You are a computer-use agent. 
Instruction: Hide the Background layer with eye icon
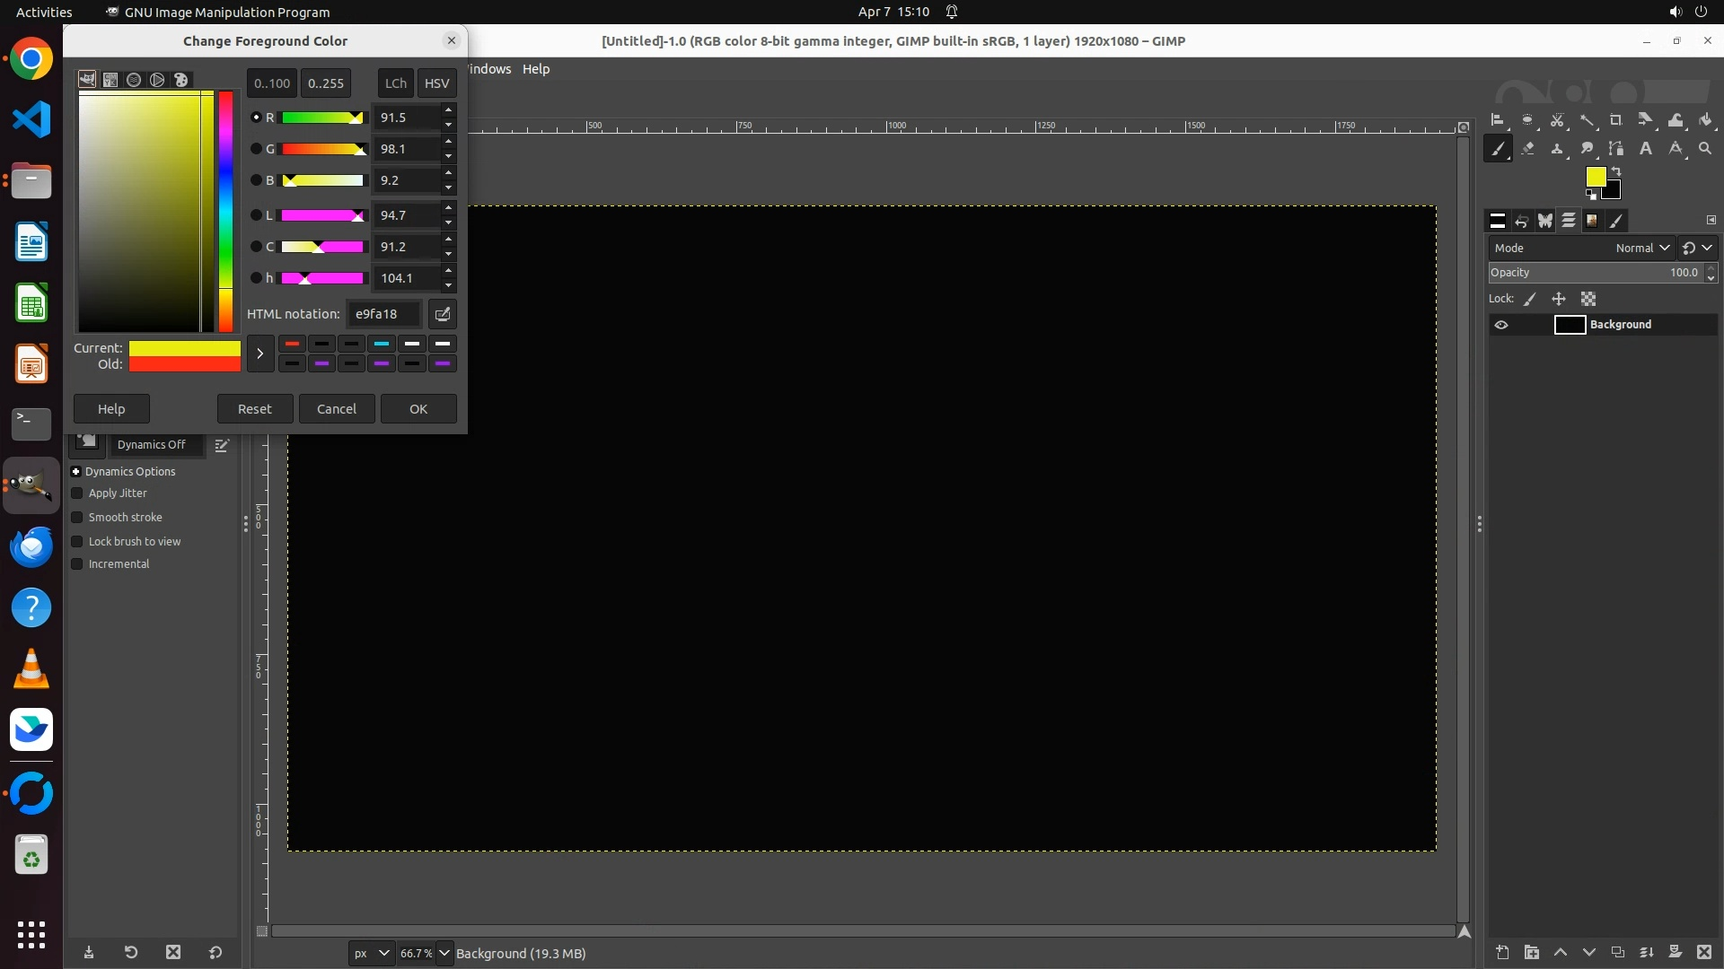coord(1501,325)
